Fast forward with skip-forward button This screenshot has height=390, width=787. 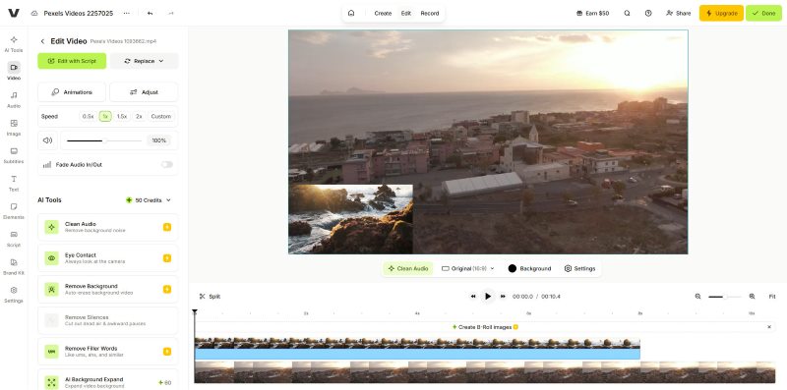click(x=503, y=297)
